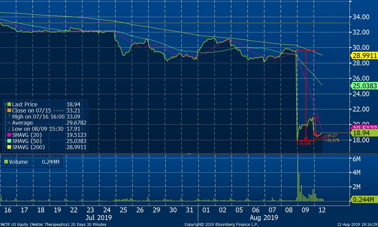Click the 34.00 price axis label
The image size is (378, 227).
point(361,17)
